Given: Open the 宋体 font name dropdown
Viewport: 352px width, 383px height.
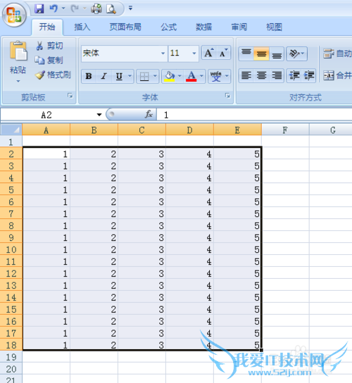Looking at the screenshot, I should click(163, 54).
